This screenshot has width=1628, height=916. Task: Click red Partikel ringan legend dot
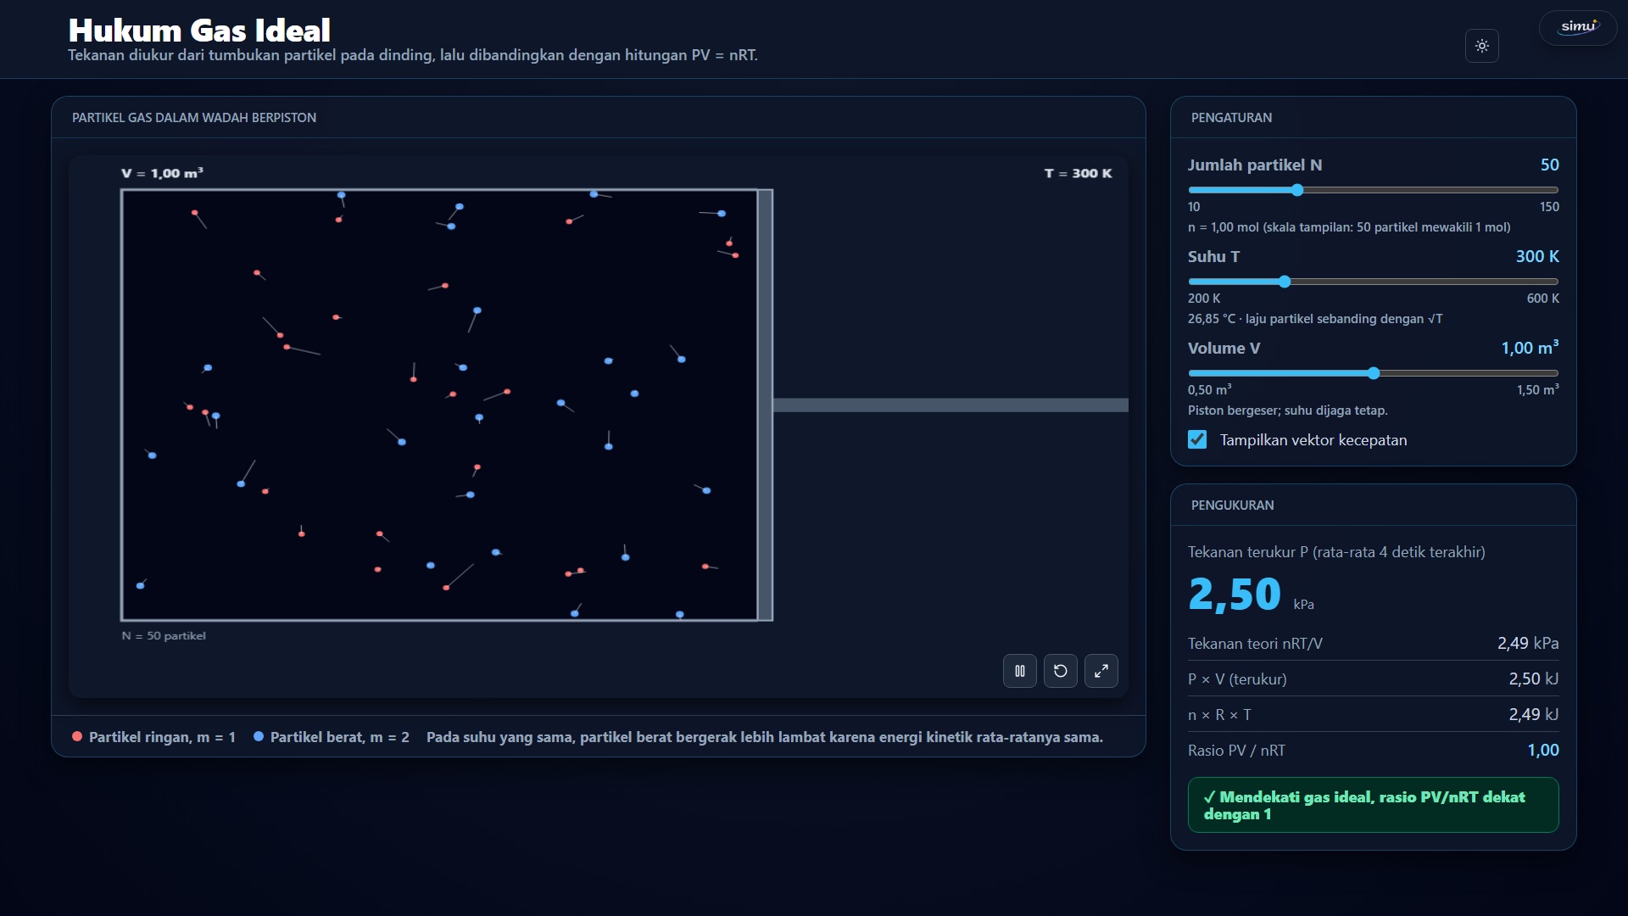point(77,737)
